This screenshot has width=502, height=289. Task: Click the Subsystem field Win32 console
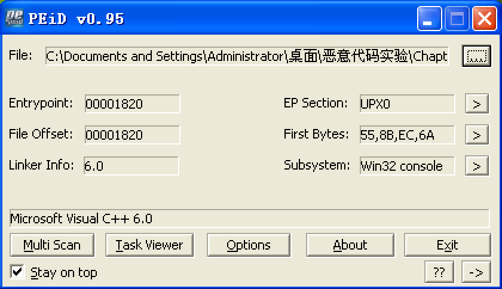[x=407, y=166]
